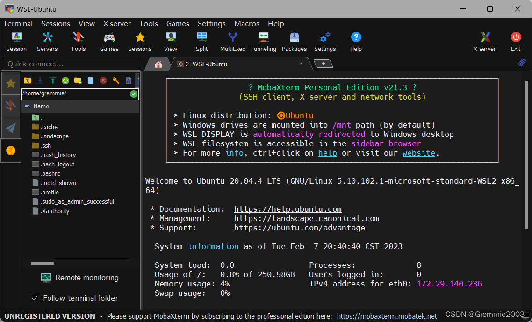Open the Session toolbar button
532x322 pixels.
(16, 42)
